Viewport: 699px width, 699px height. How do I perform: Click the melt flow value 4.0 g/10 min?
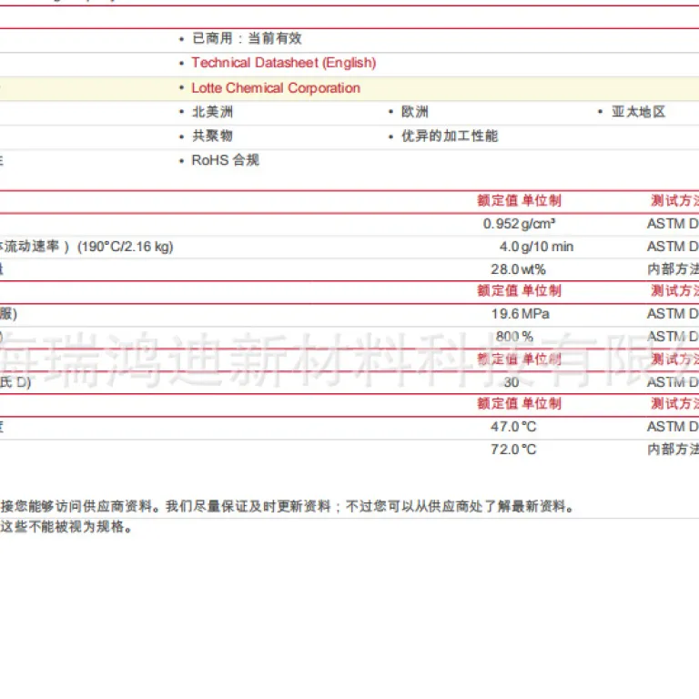coord(536,247)
